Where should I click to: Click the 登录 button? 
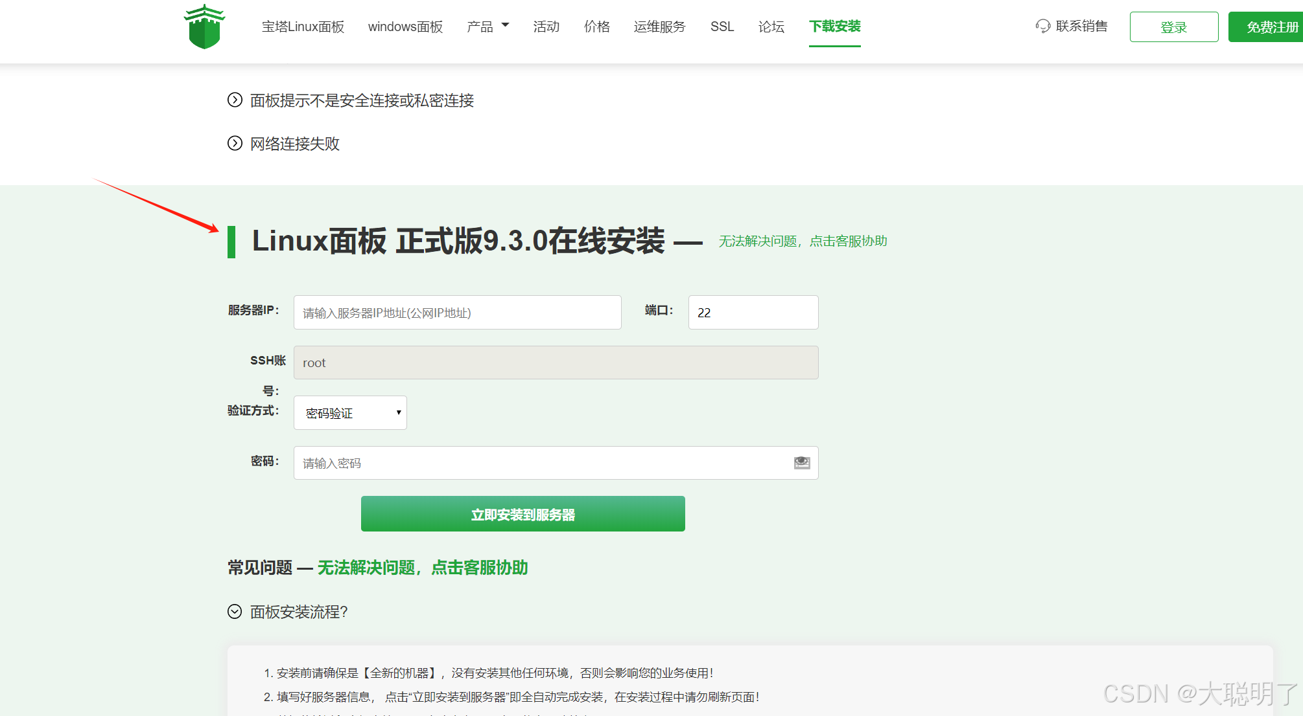[x=1173, y=27]
